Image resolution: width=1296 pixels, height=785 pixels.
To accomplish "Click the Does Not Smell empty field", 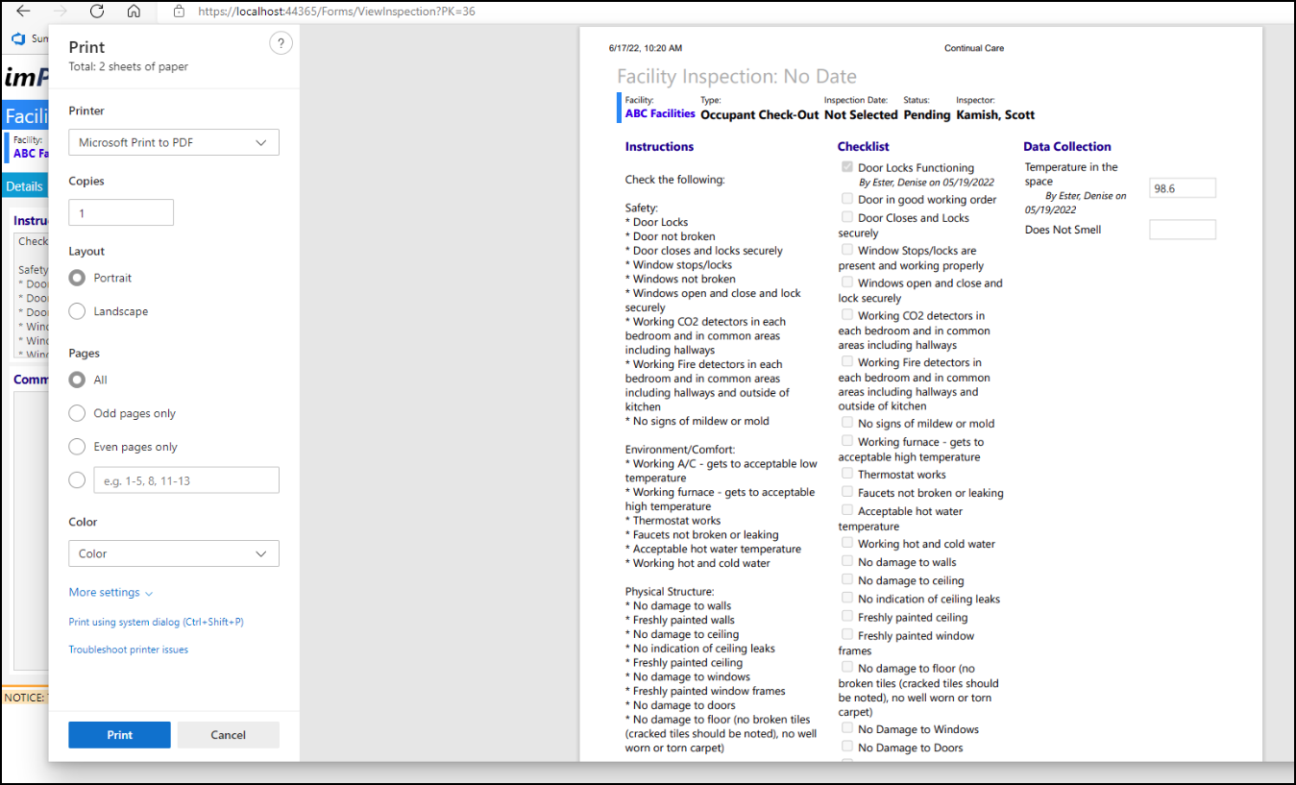I will pos(1183,230).
